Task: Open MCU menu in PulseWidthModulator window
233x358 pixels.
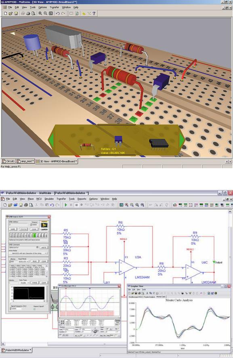Action: 39,199
